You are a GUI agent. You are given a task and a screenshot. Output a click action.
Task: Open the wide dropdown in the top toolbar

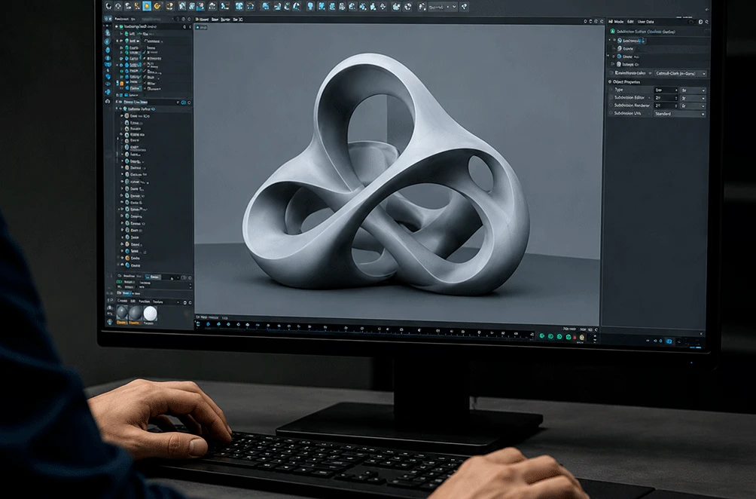(442, 7)
